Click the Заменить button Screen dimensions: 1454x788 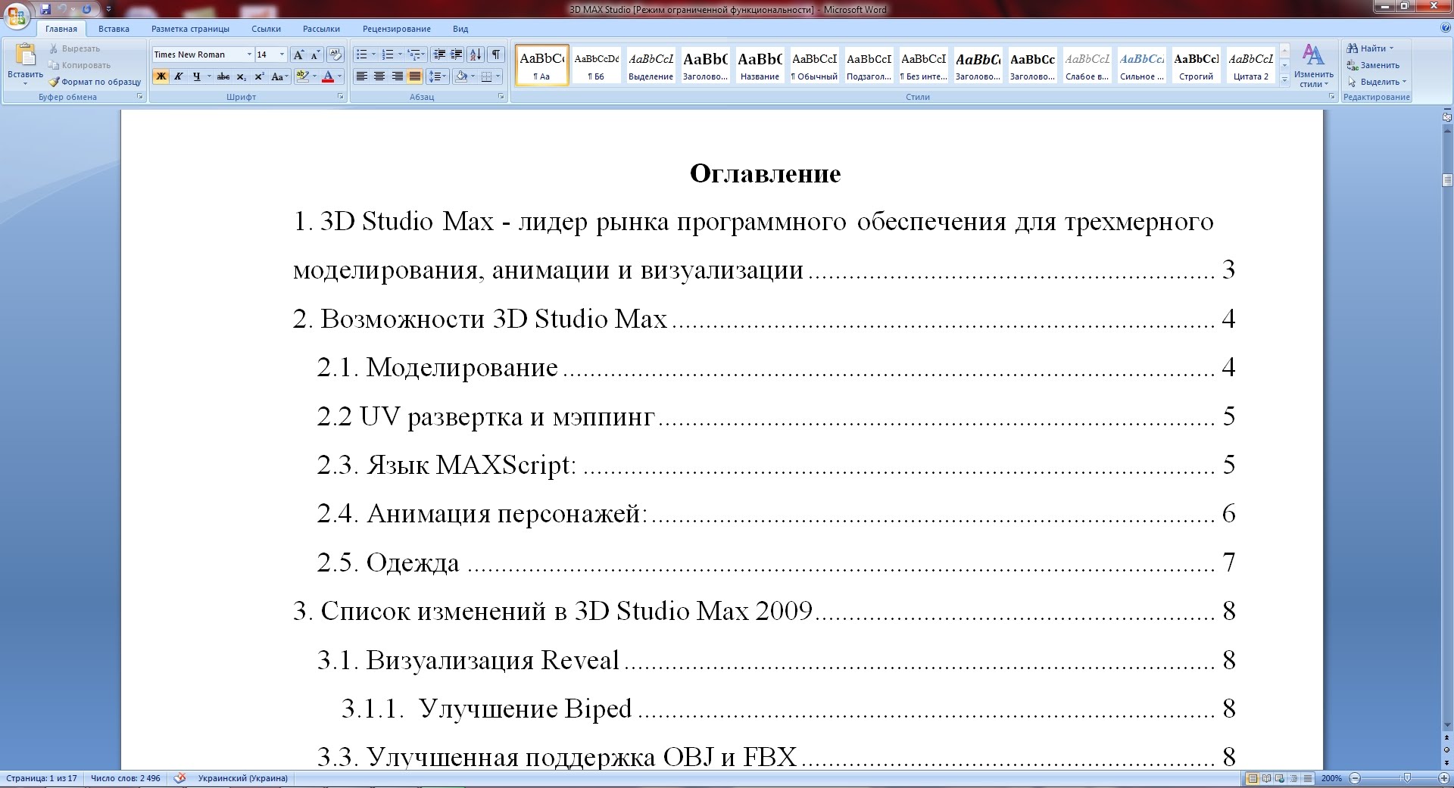tap(1374, 65)
